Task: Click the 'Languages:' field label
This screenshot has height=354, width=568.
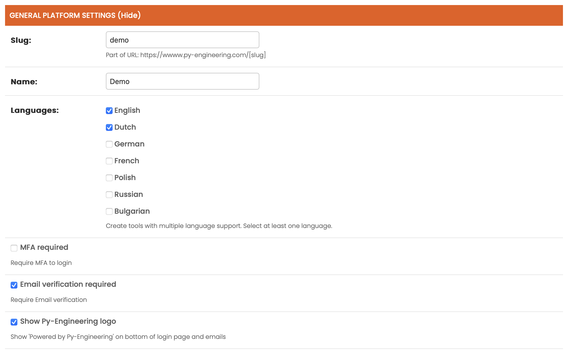Action: (35, 111)
